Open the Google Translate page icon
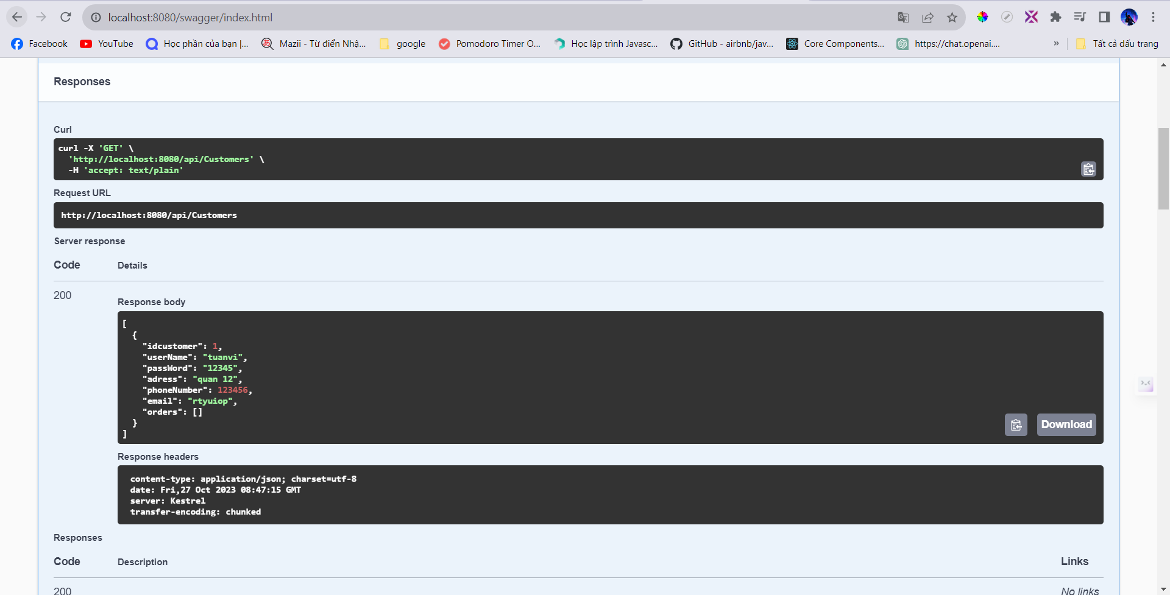The width and height of the screenshot is (1170, 595). pos(903,18)
